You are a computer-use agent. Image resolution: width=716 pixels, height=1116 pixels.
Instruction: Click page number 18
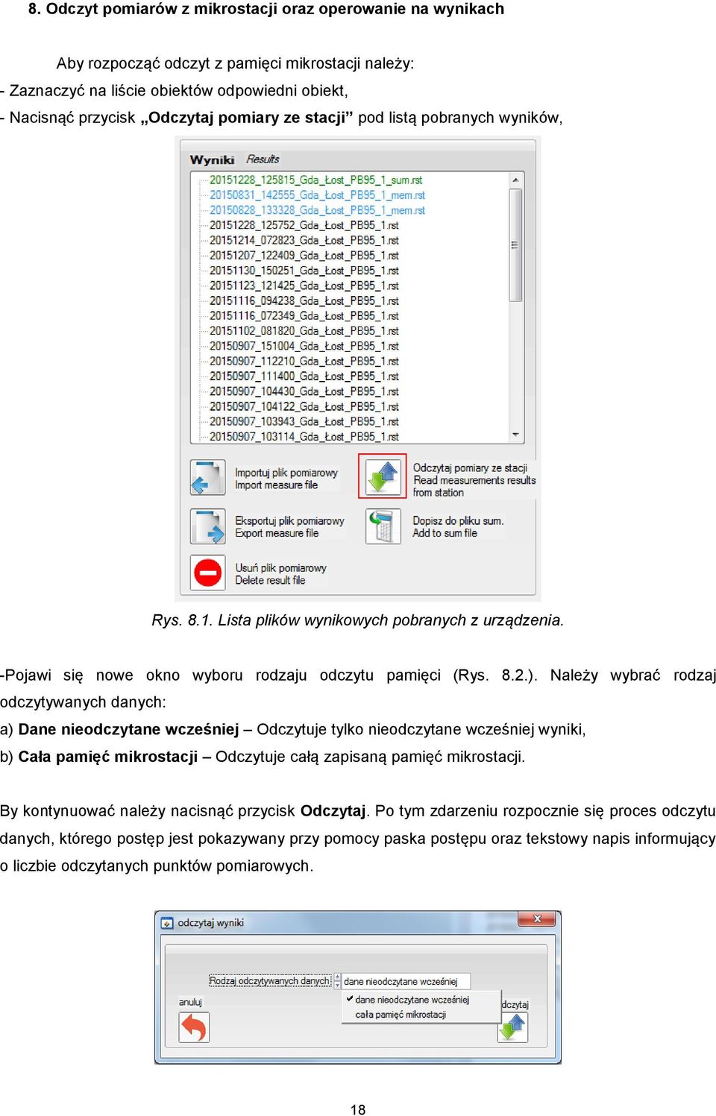[358, 1109]
